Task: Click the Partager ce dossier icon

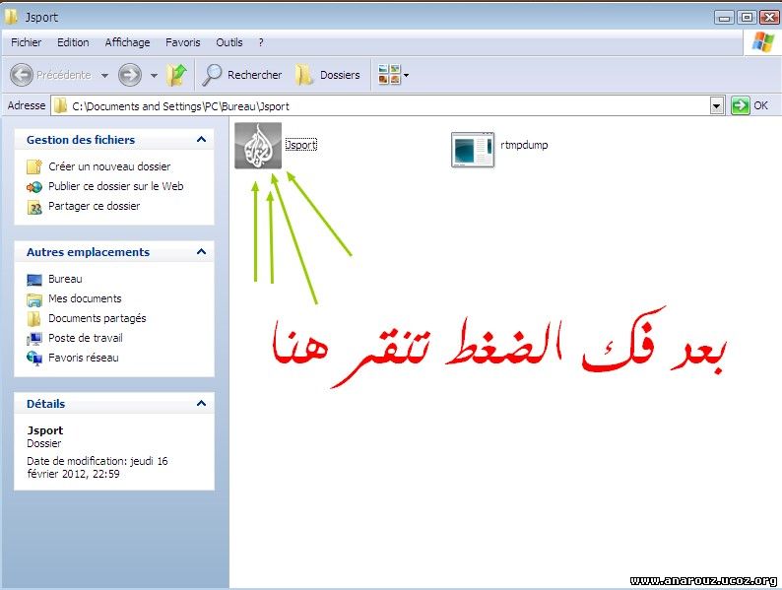Action: coord(34,207)
